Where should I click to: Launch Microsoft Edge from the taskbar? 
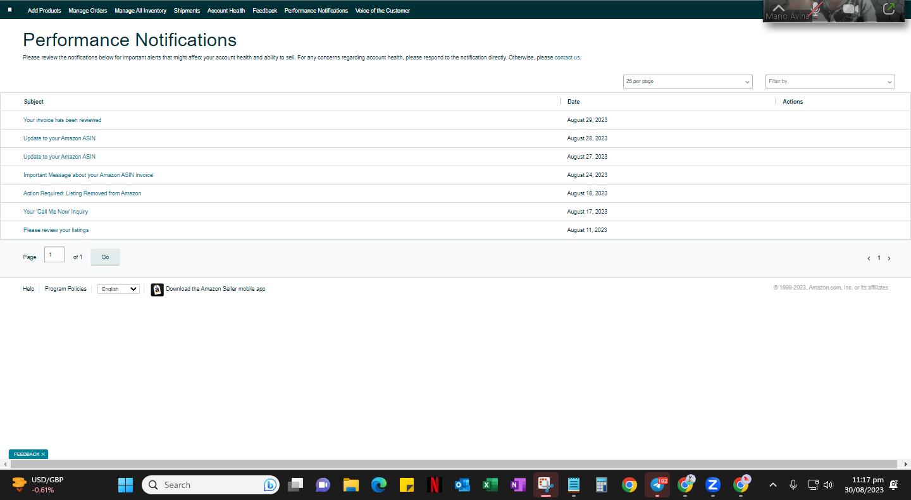378,485
